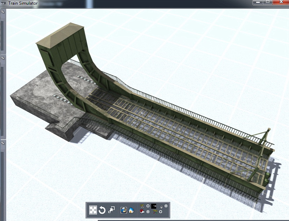Image resolution: width=289 pixels, height=221 pixels.
Task: Go to the home view icon
Action: click(x=131, y=210)
